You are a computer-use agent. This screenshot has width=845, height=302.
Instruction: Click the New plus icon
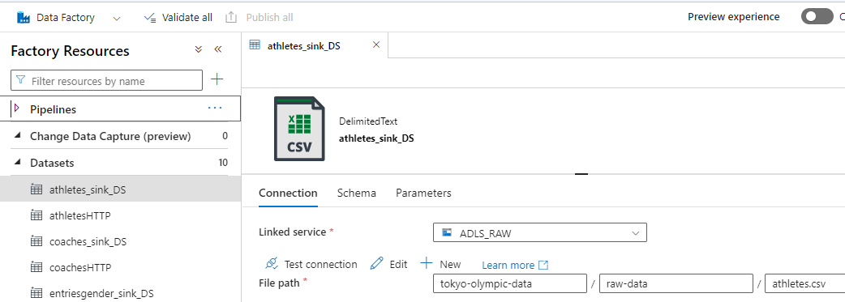coord(427,263)
